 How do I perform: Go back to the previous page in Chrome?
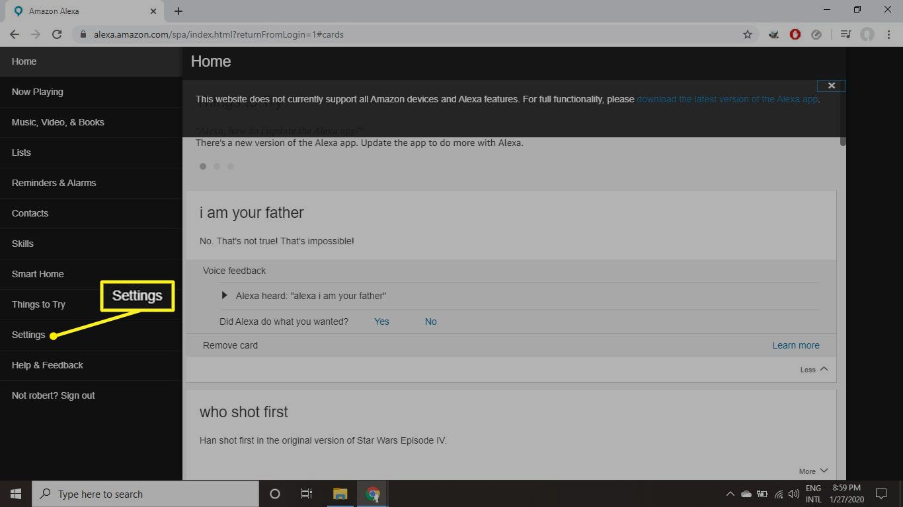[x=15, y=34]
